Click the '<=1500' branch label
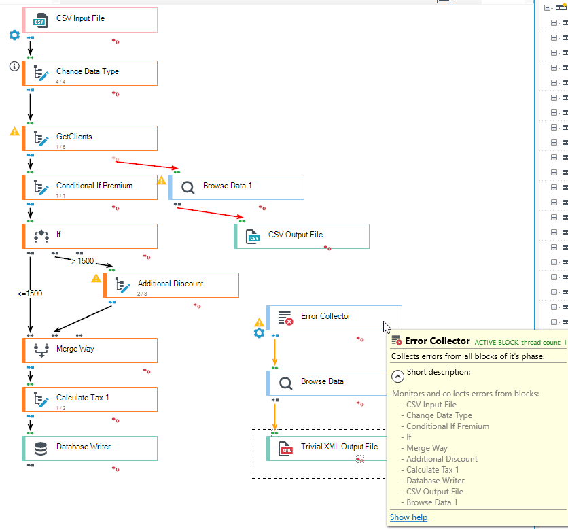The image size is (568, 529). 30,294
